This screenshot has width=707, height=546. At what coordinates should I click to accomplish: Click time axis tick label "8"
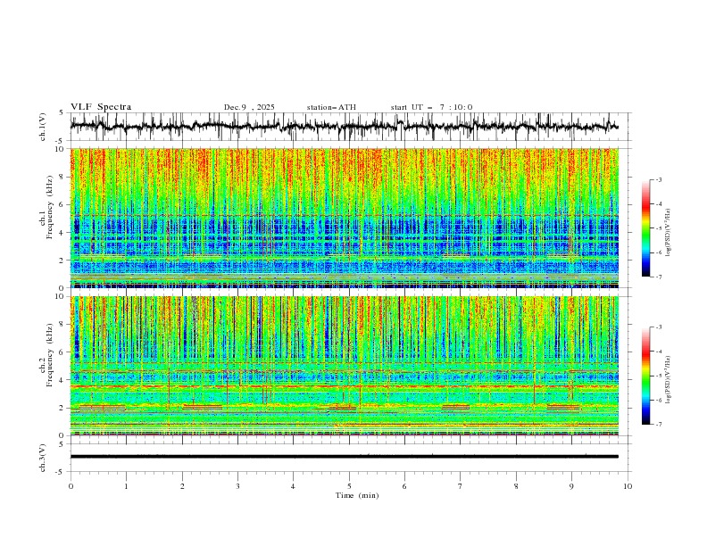coord(516,486)
